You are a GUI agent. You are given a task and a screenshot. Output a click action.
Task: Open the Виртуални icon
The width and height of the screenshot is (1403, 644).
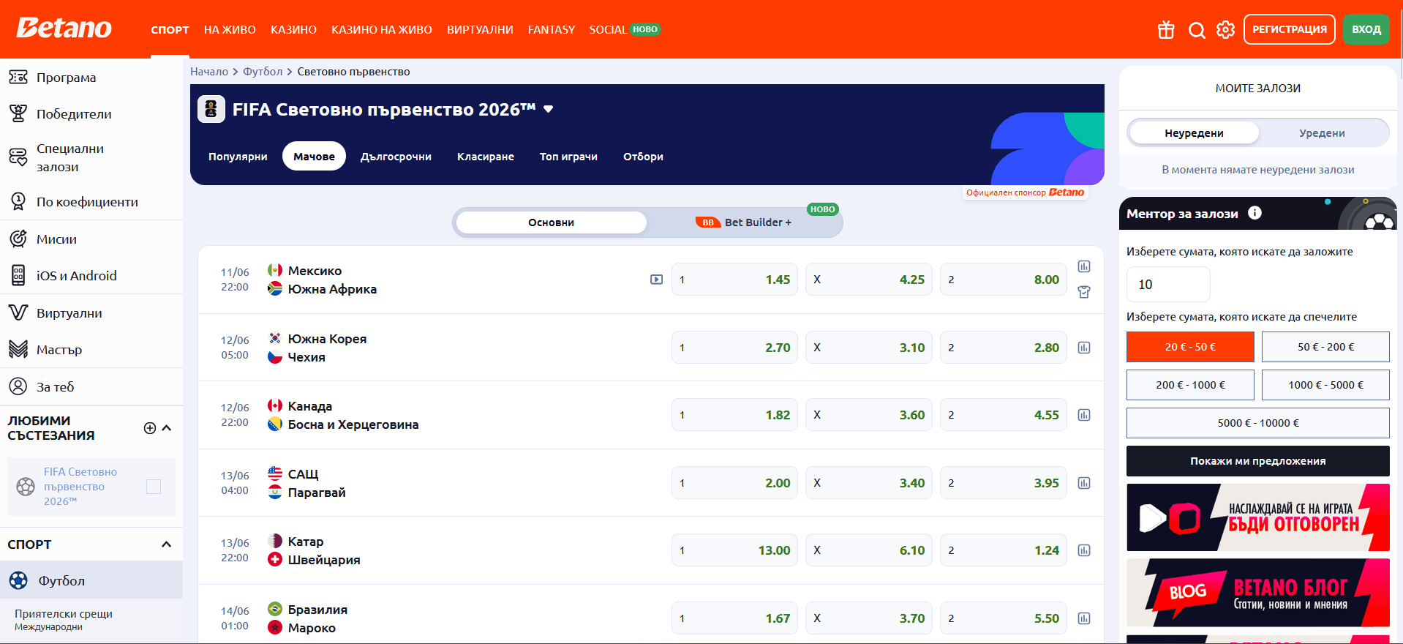coord(18,312)
